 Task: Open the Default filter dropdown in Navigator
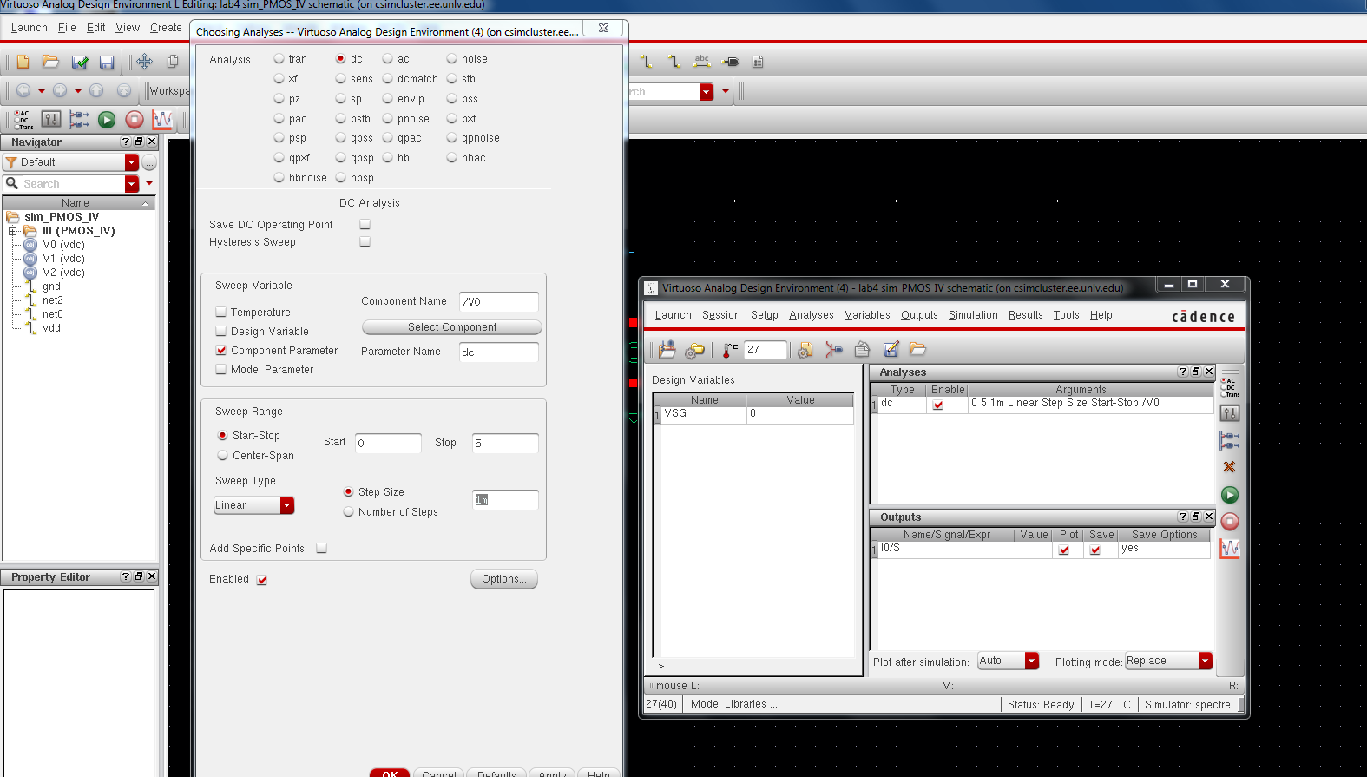click(x=131, y=162)
